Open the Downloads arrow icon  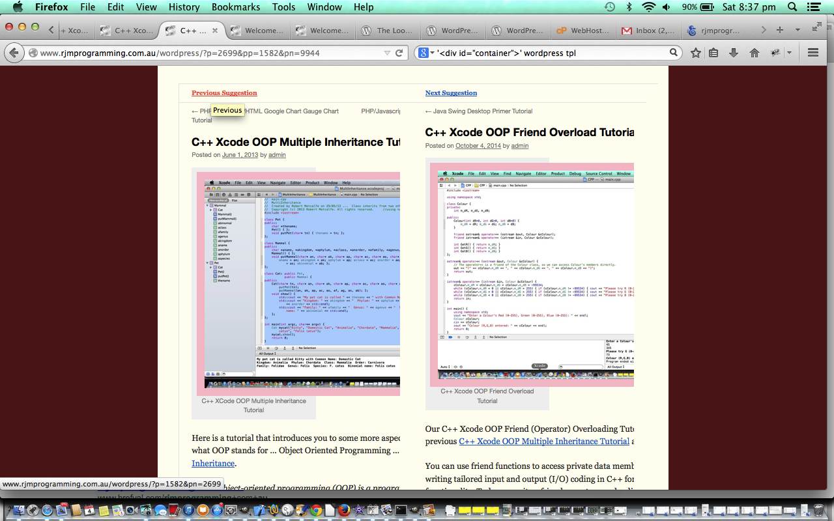pyautogui.click(x=734, y=53)
